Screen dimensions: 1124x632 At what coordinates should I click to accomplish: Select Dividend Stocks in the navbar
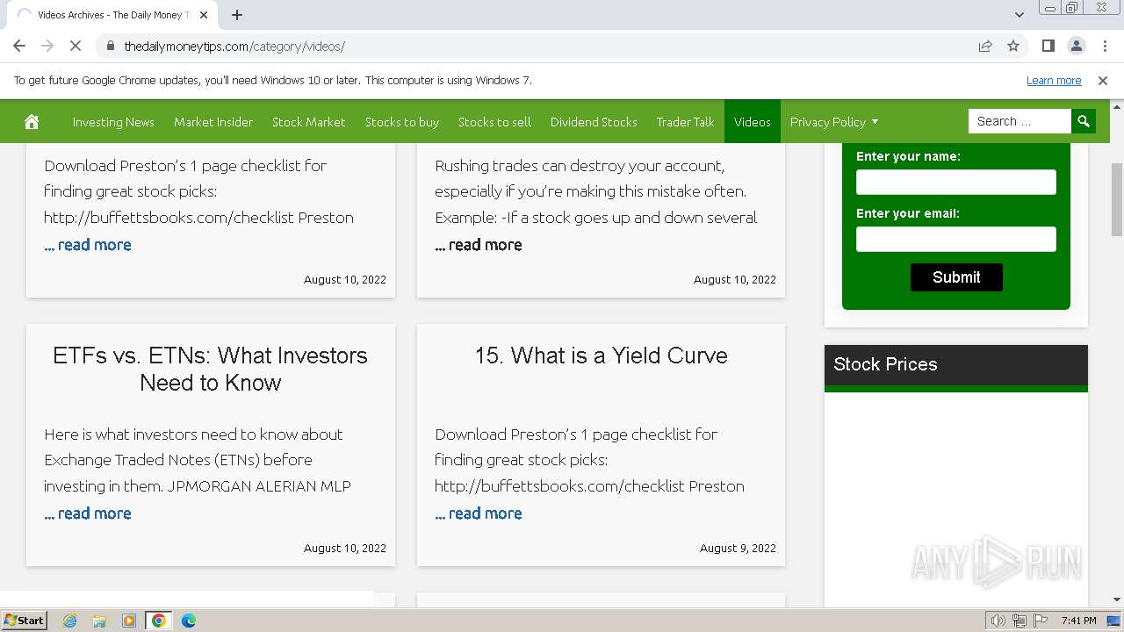click(x=594, y=122)
